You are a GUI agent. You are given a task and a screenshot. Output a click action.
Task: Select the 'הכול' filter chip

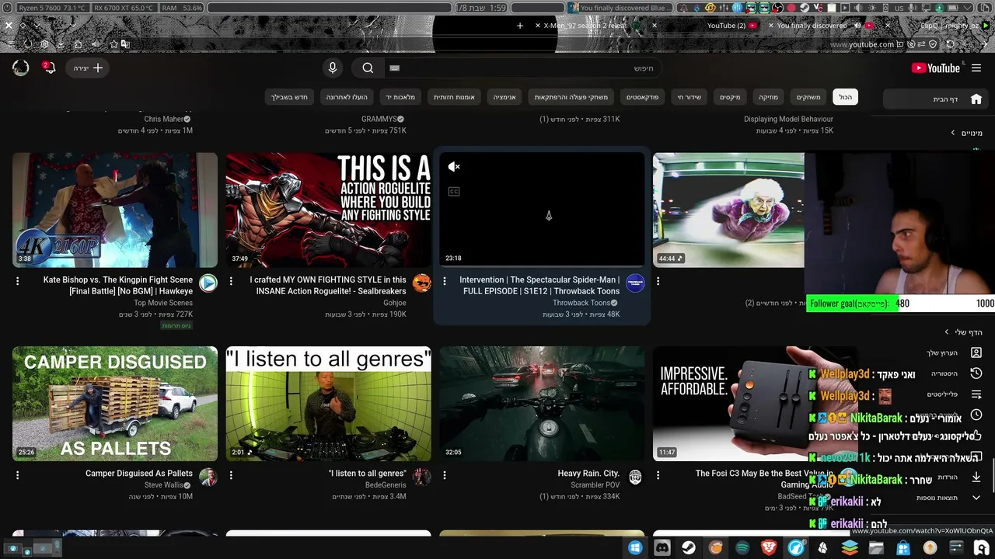[x=845, y=97]
